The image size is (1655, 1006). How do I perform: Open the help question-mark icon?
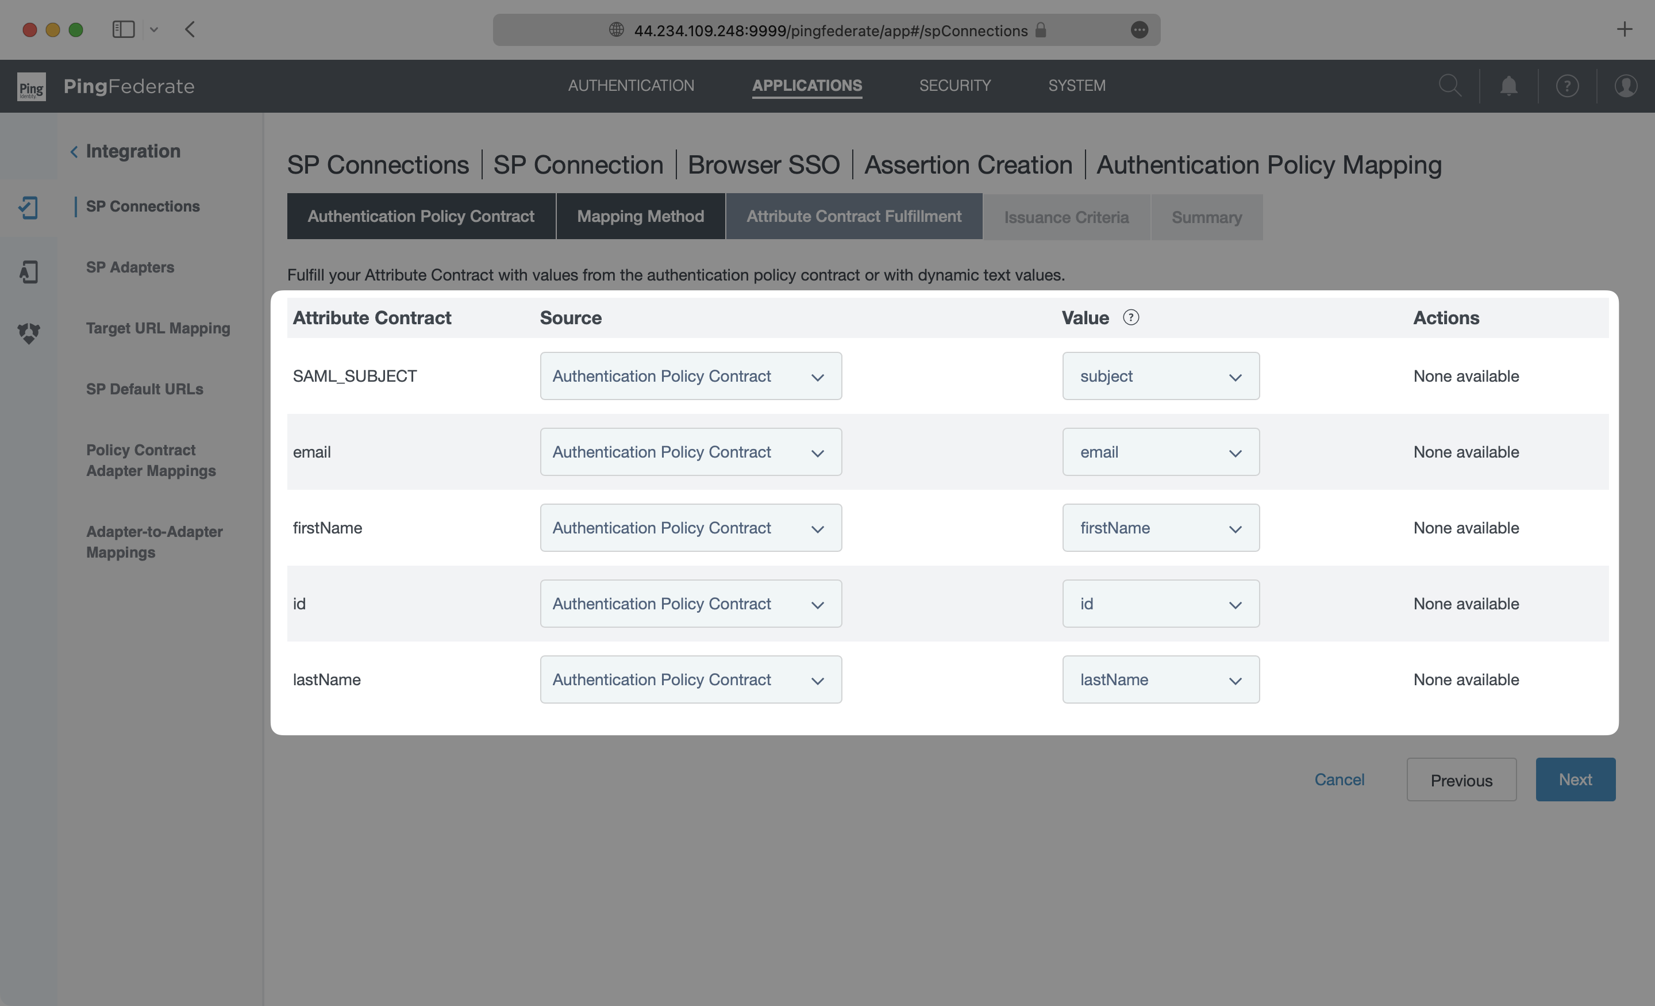[1567, 85]
